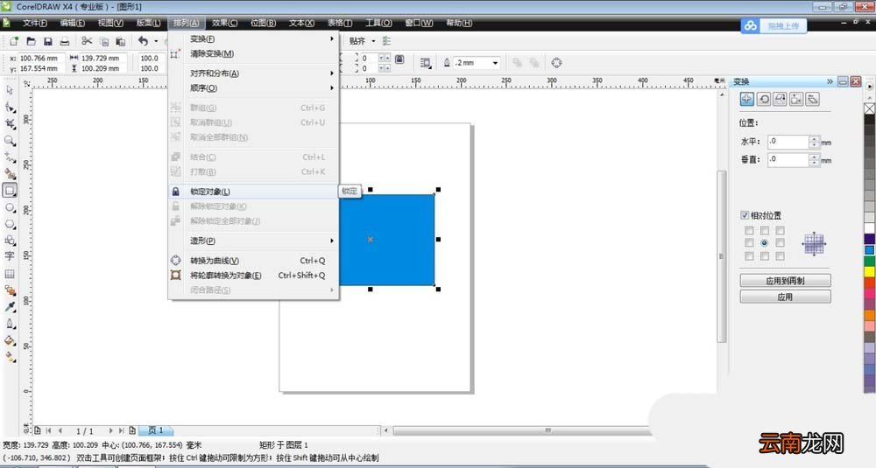
Task: Select the Crop tool
Action: [x=10, y=124]
